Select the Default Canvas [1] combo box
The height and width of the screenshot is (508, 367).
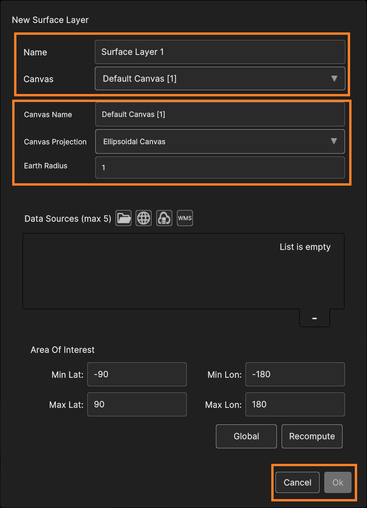(x=220, y=78)
